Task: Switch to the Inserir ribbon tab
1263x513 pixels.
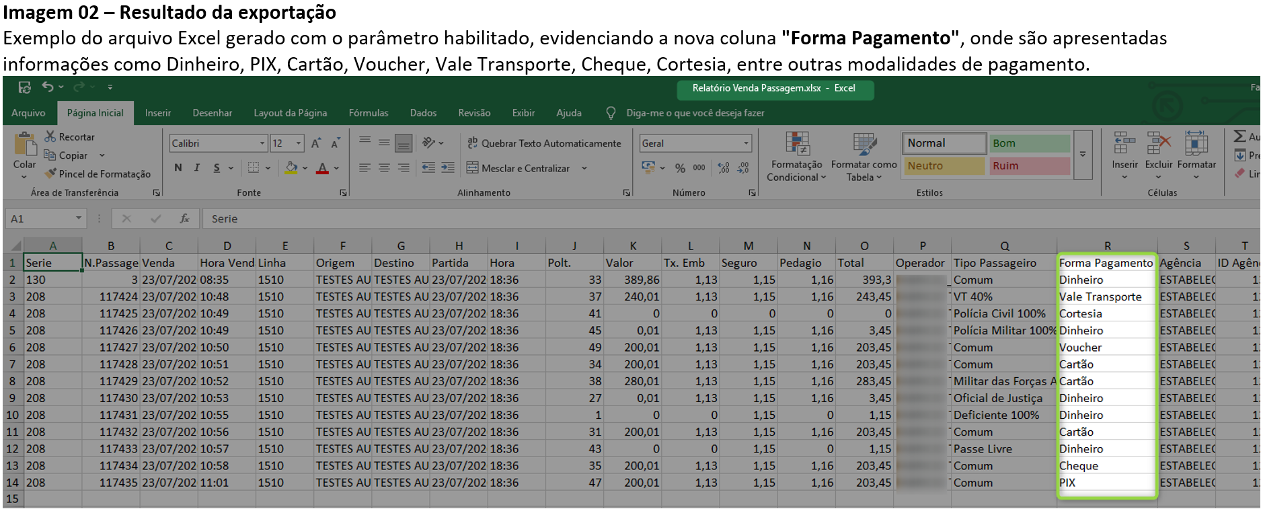Action: 158,113
